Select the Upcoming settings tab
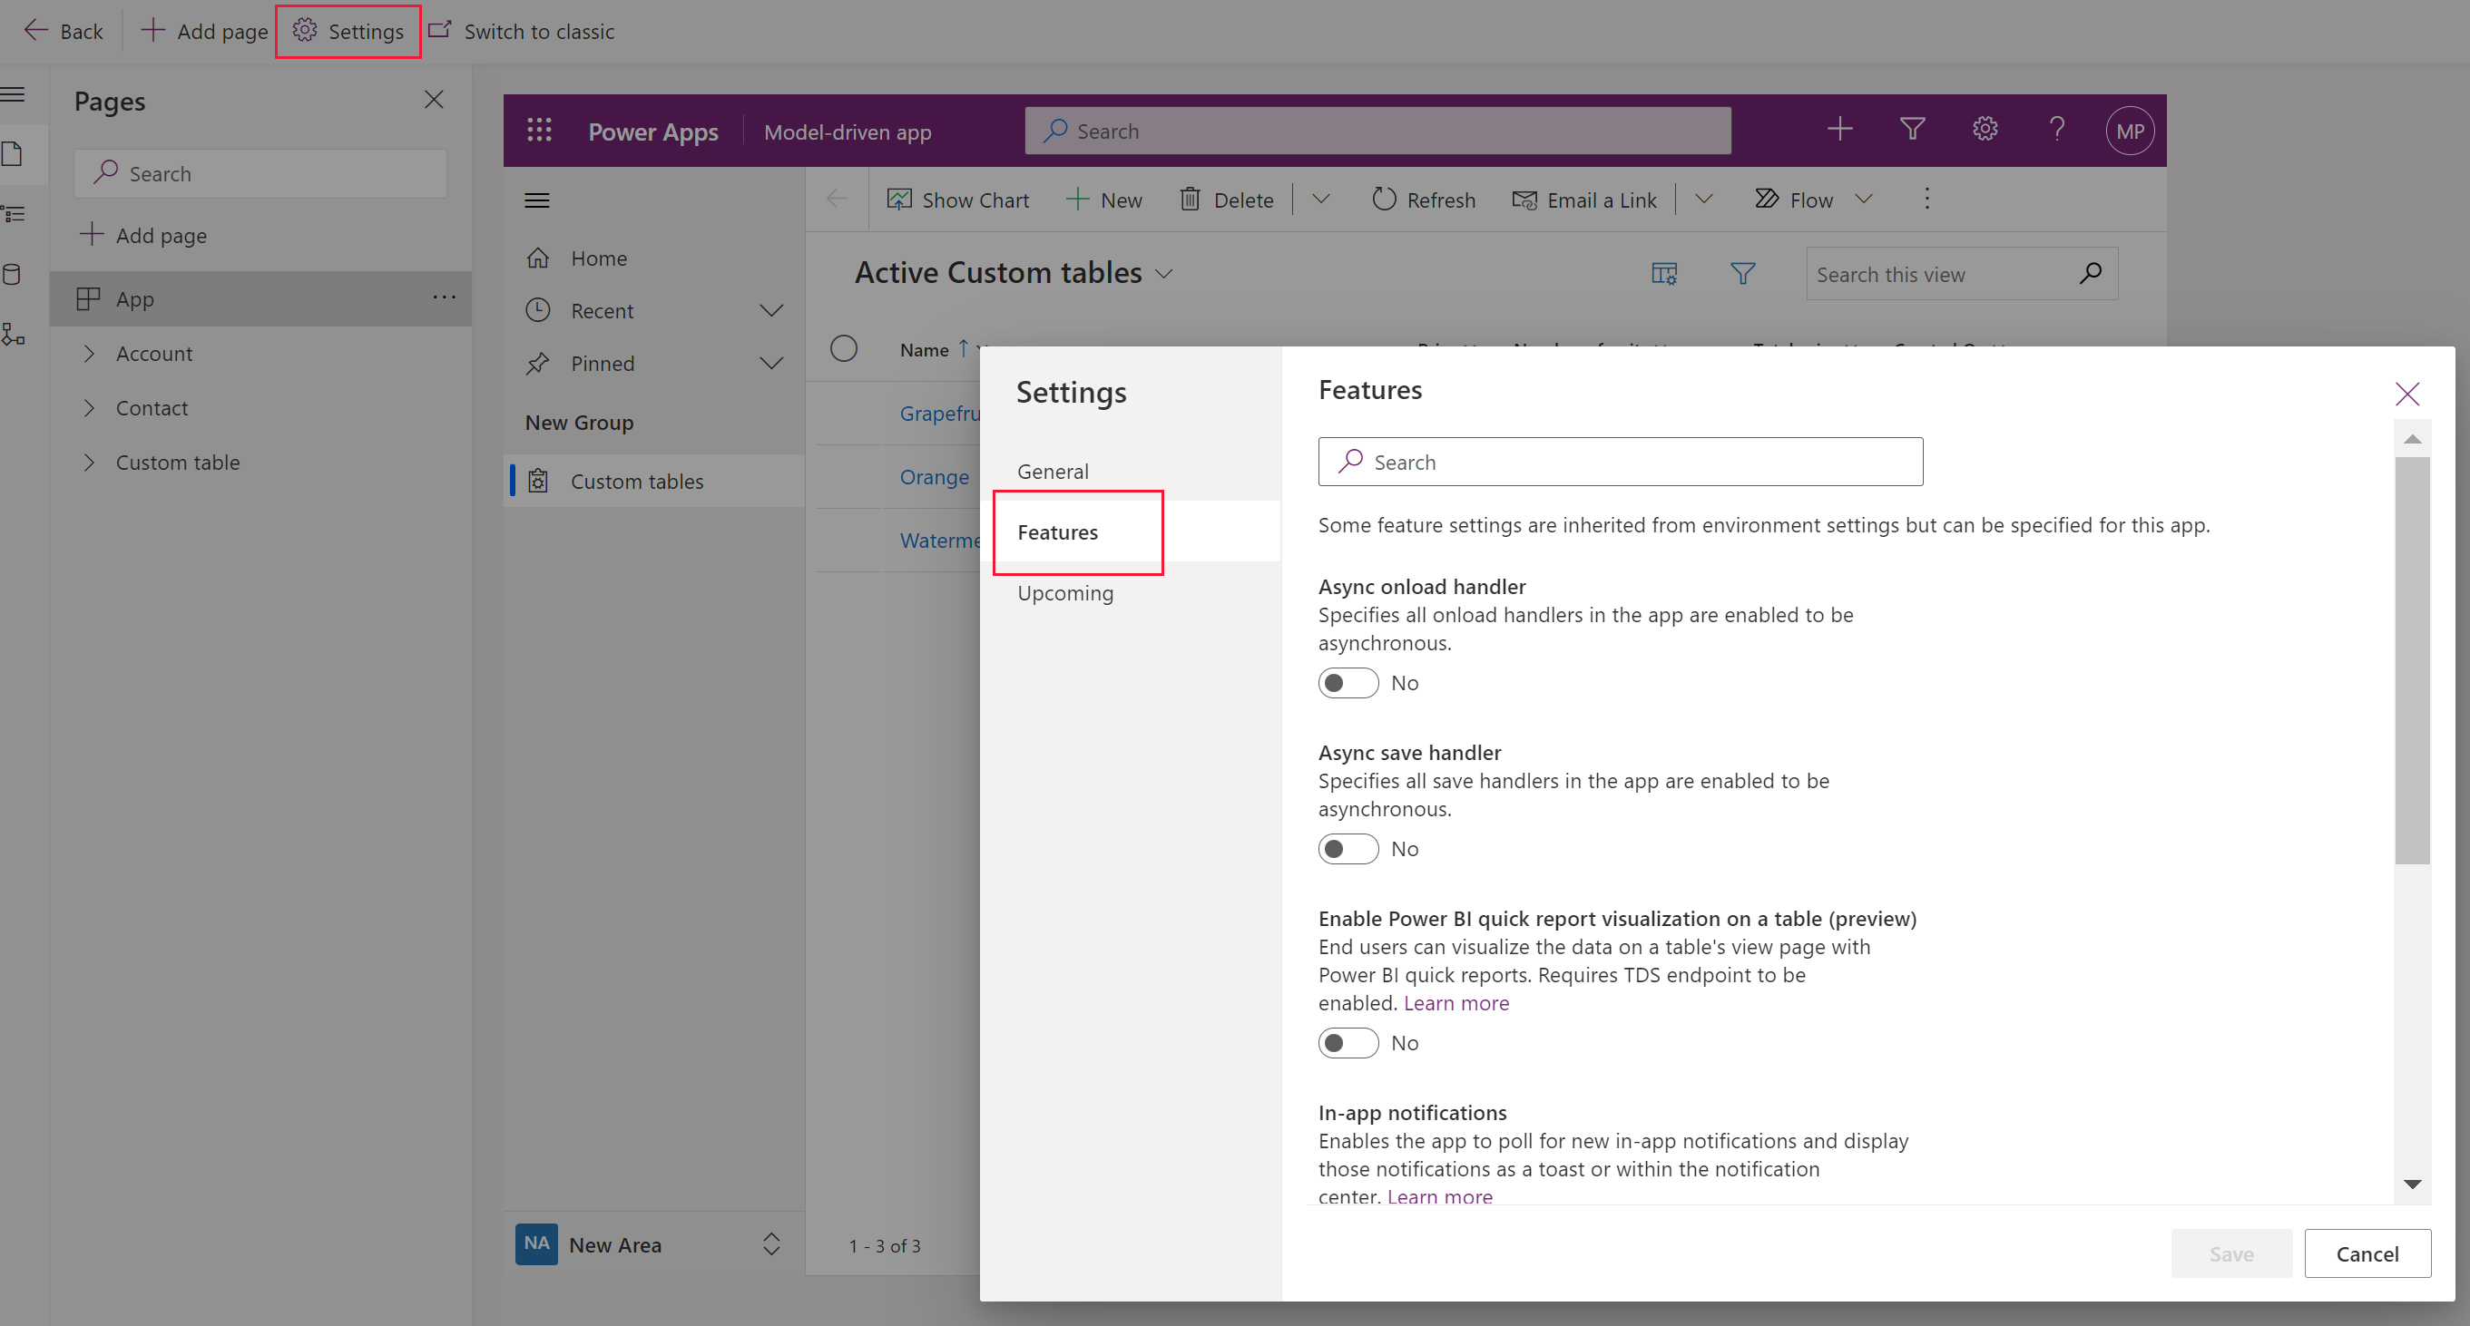The height and width of the screenshot is (1326, 2470). [x=1065, y=591]
